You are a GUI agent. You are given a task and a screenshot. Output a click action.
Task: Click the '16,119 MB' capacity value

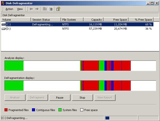(95, 24)
